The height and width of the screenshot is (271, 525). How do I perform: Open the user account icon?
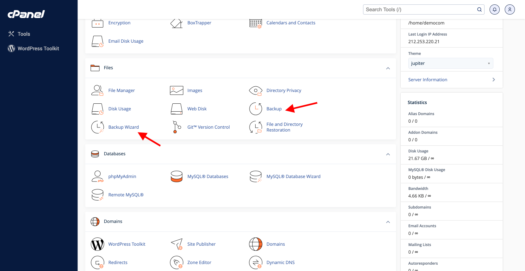pos(510,9)
